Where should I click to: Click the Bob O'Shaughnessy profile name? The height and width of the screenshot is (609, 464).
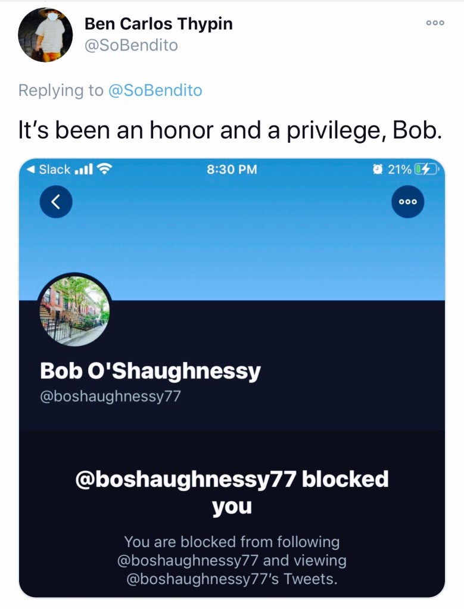click(x=150, y=371)
